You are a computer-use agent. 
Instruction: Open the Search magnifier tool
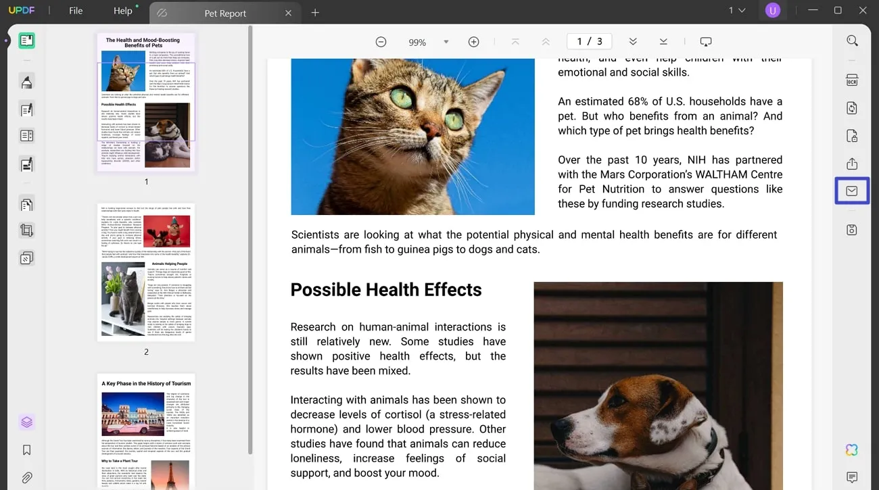pos(852,41)
